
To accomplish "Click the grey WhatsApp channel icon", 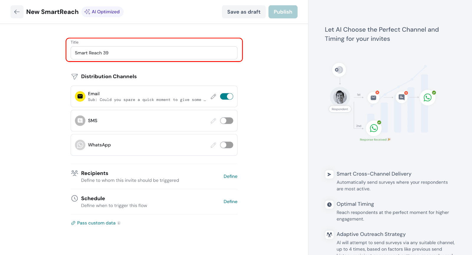I will (x=80, y=145).
